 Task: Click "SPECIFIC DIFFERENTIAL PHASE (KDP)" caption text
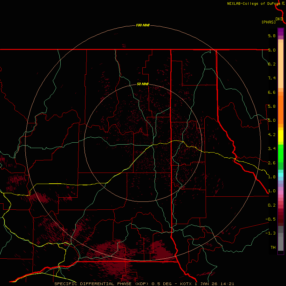point(101,284)
